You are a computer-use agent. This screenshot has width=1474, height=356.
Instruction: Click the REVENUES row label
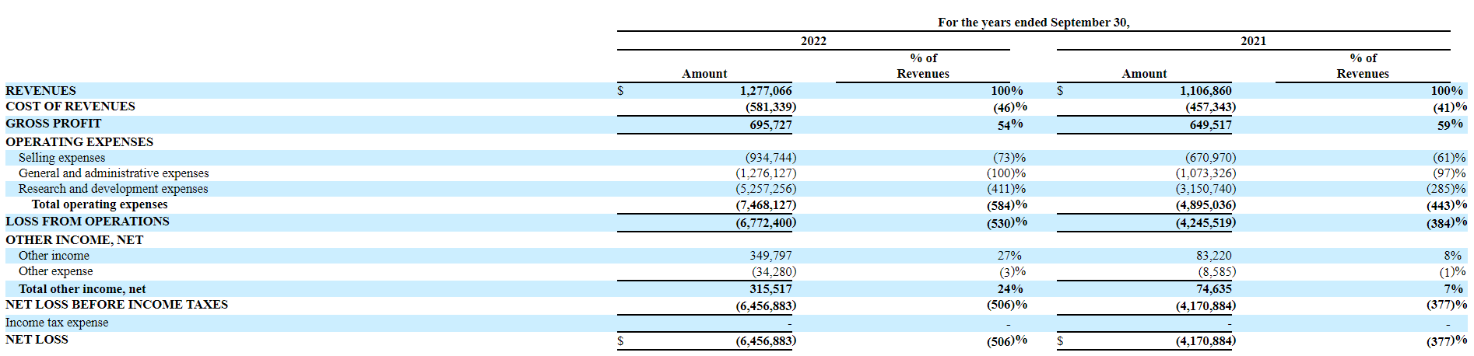click(x=40, y=91)
